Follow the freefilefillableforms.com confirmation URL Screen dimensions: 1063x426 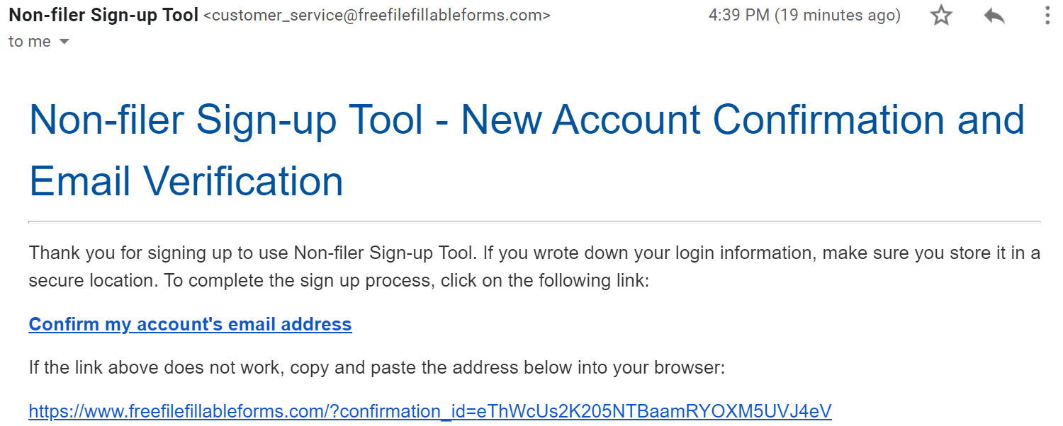pos(429,411)
